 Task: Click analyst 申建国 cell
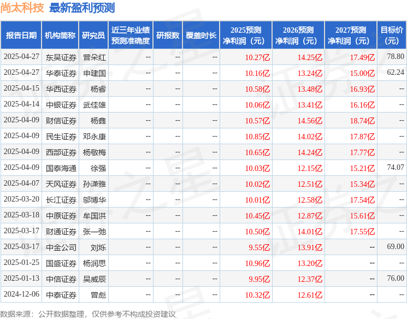pyautogui.click(x=95, y=73)
